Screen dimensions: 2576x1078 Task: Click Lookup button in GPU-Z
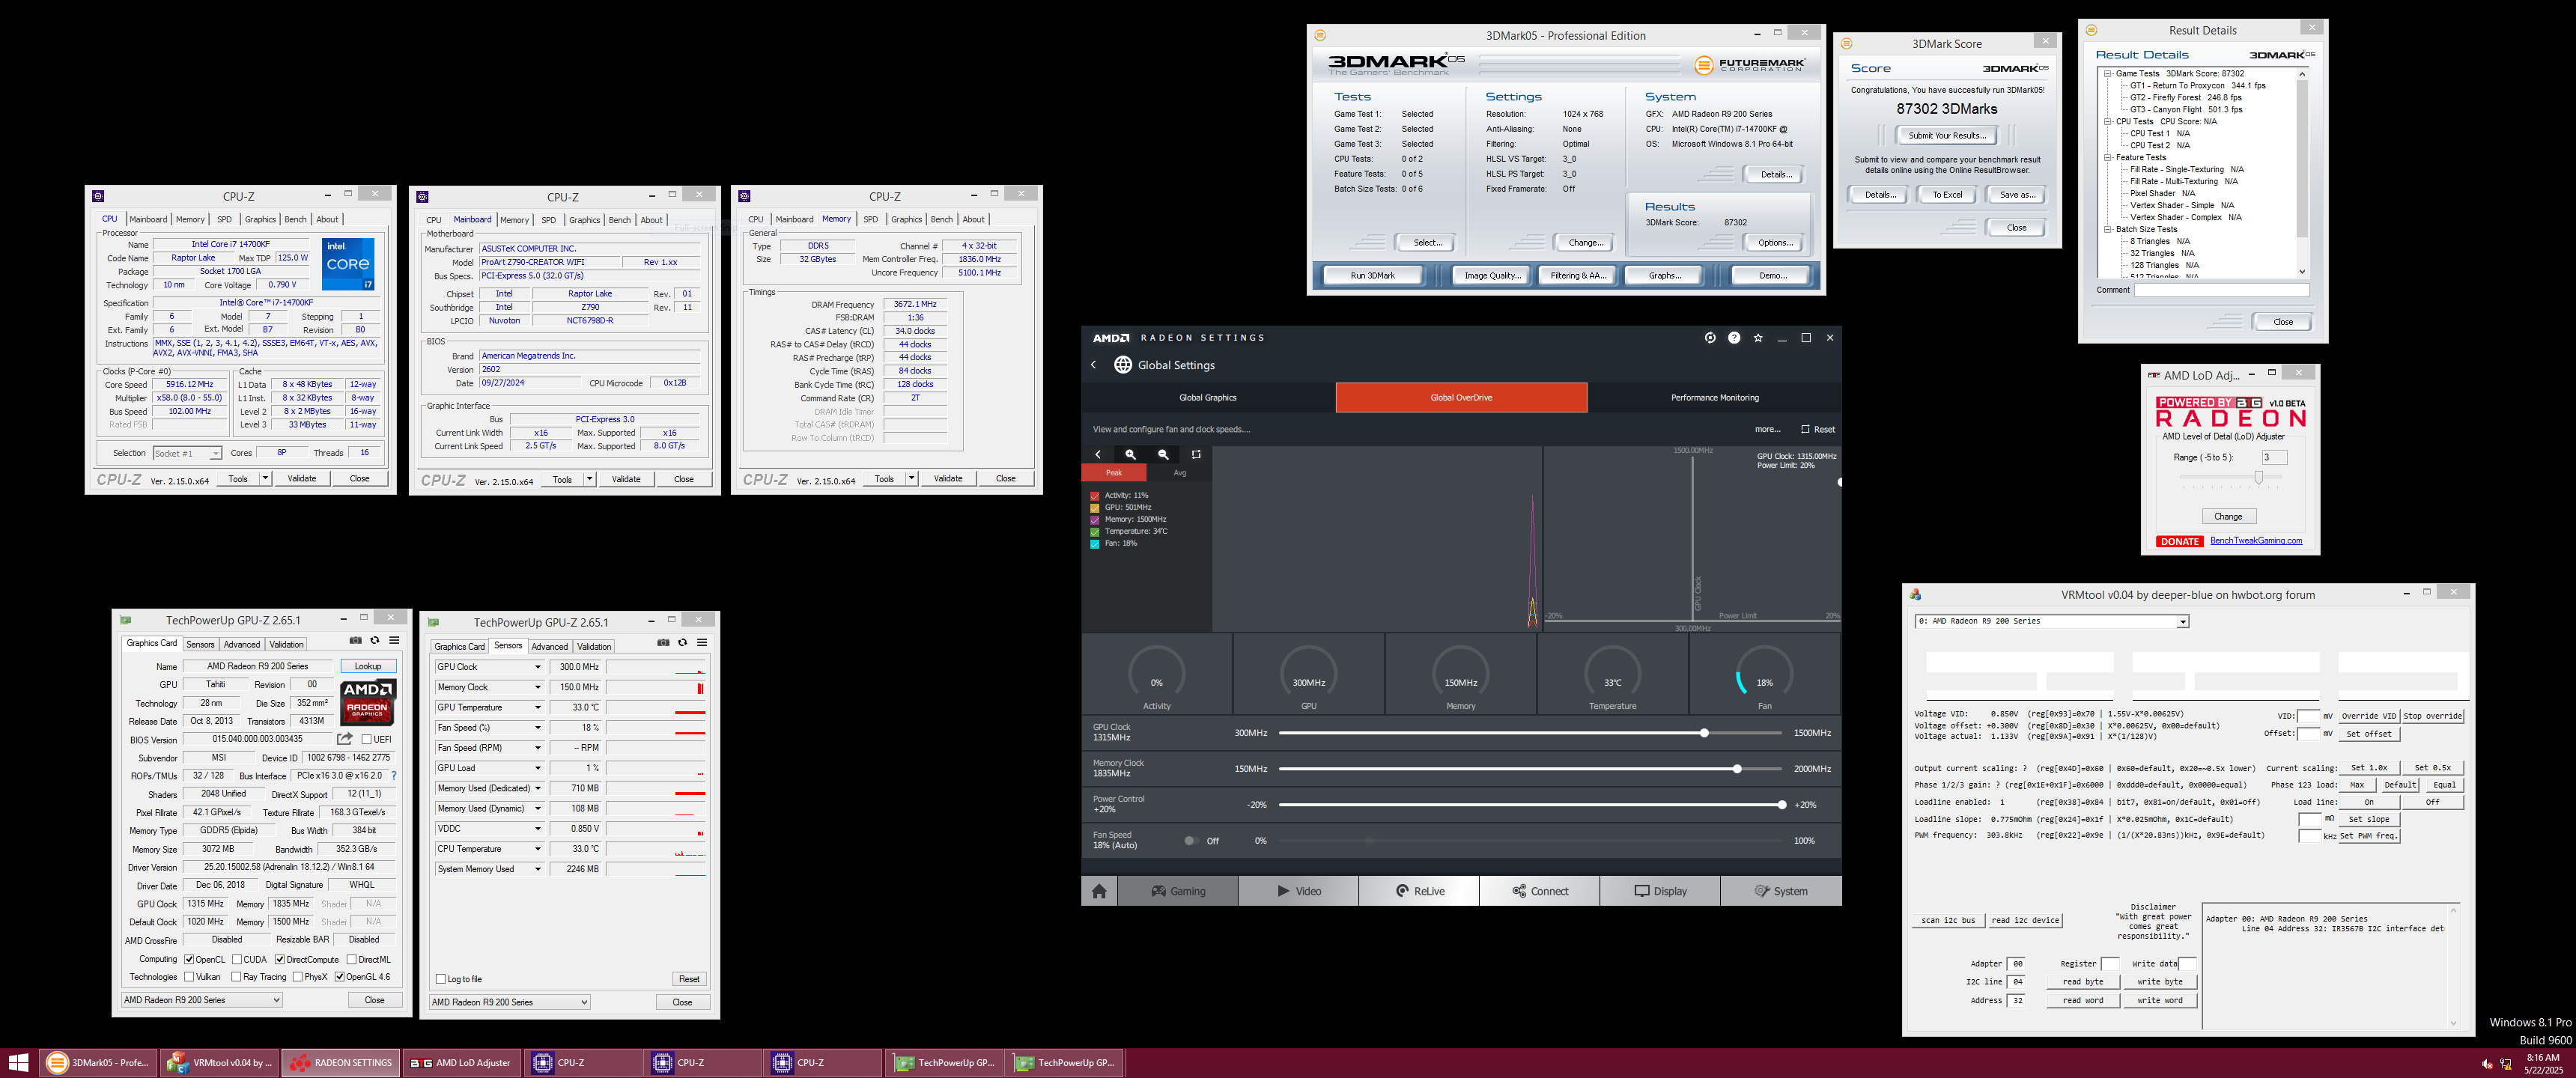coord(368,666)
